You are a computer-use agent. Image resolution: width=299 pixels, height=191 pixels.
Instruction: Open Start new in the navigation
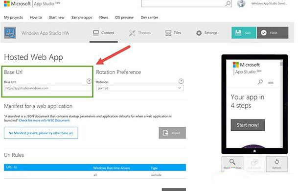[x=57, y=17]
